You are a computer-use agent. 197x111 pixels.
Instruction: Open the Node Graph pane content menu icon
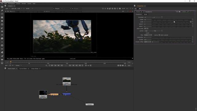[6, 68]
